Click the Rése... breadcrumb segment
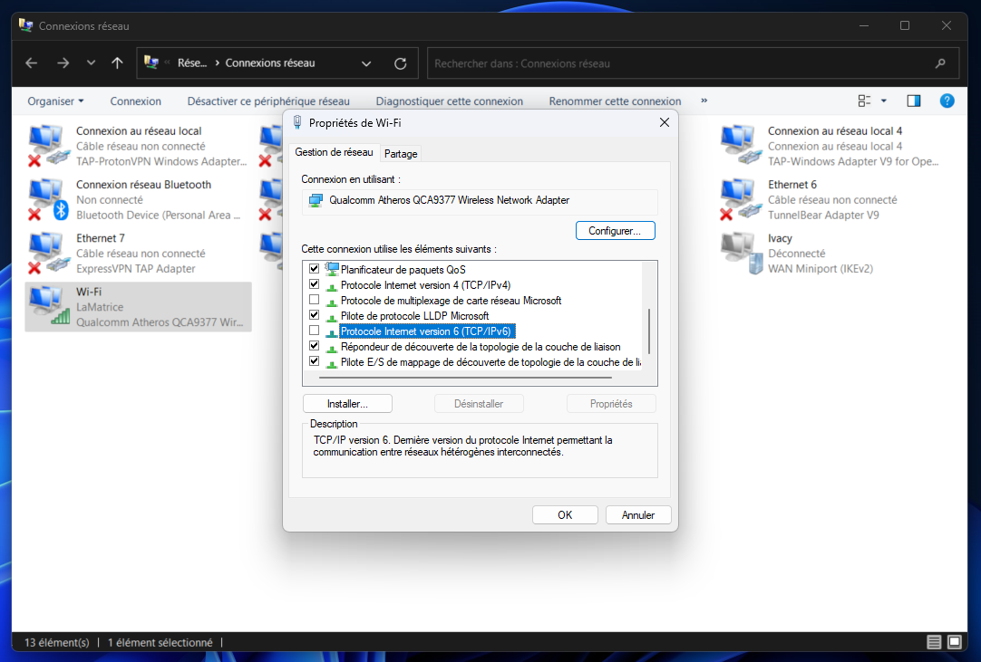The height and width of the screenshot is (662, 981). [192, 63]
